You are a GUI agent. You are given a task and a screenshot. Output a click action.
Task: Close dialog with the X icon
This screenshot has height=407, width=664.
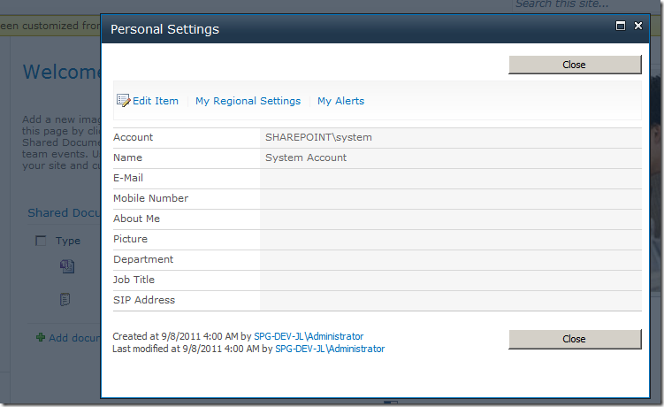(x=638, y=27)
